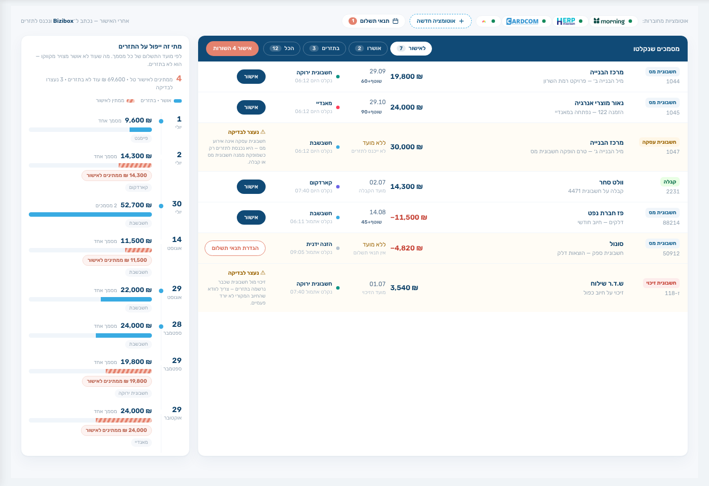Screen dimensions: 709x486
Task: Click the full blue bar for 52,700 ₪
Action: [90, 215]
